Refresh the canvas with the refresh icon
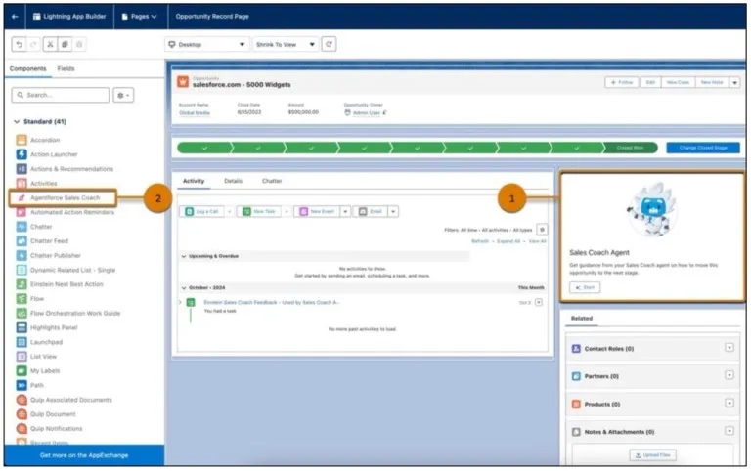 point(329,44)
